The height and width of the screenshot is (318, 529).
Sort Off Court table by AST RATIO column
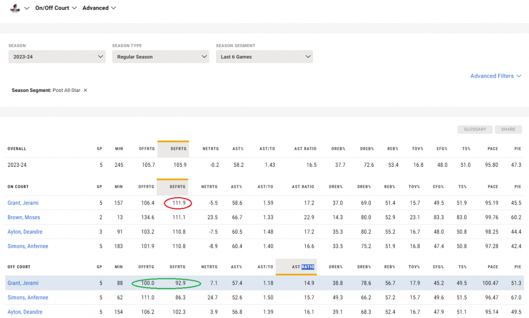(x=303, y=267)
